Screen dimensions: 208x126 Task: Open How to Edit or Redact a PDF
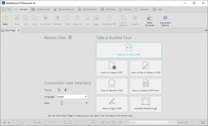(146, 68)
